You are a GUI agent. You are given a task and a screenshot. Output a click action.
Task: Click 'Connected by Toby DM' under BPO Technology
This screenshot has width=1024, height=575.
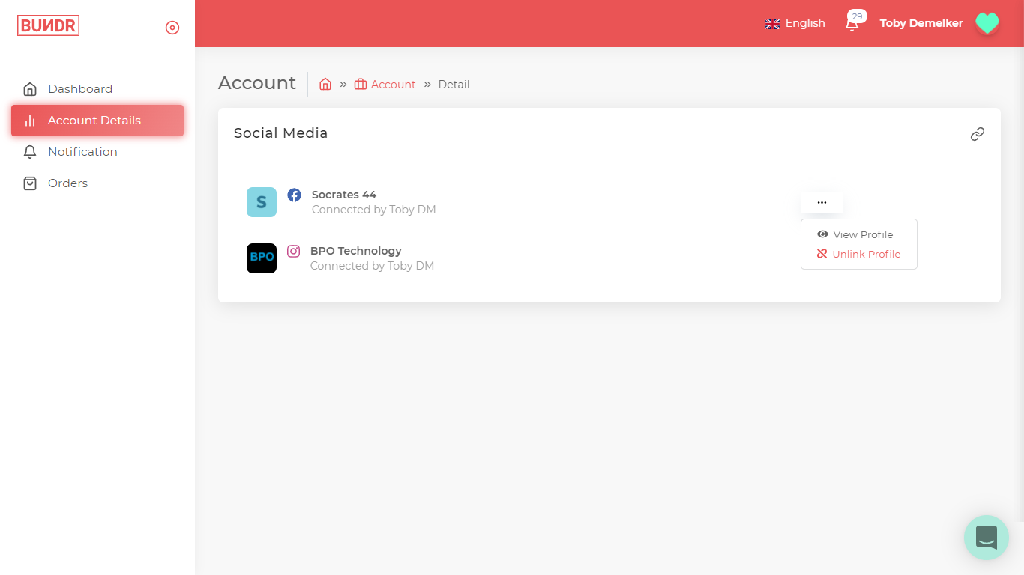pos(373,266)
